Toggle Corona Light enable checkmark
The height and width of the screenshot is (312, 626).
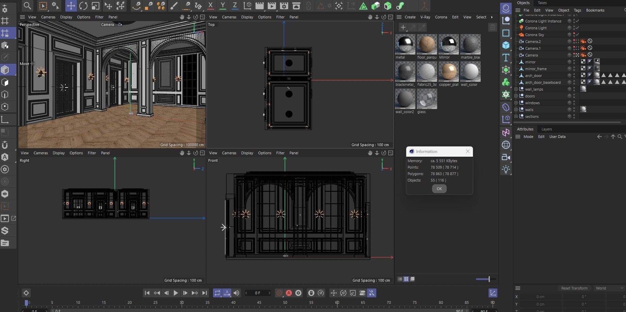(577, 28)
